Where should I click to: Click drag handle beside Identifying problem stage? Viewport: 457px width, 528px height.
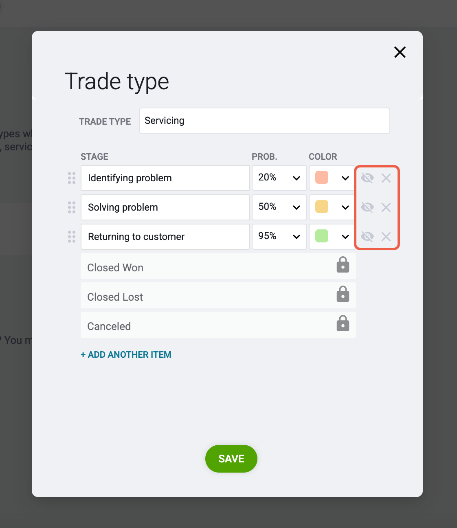(72, 178)
